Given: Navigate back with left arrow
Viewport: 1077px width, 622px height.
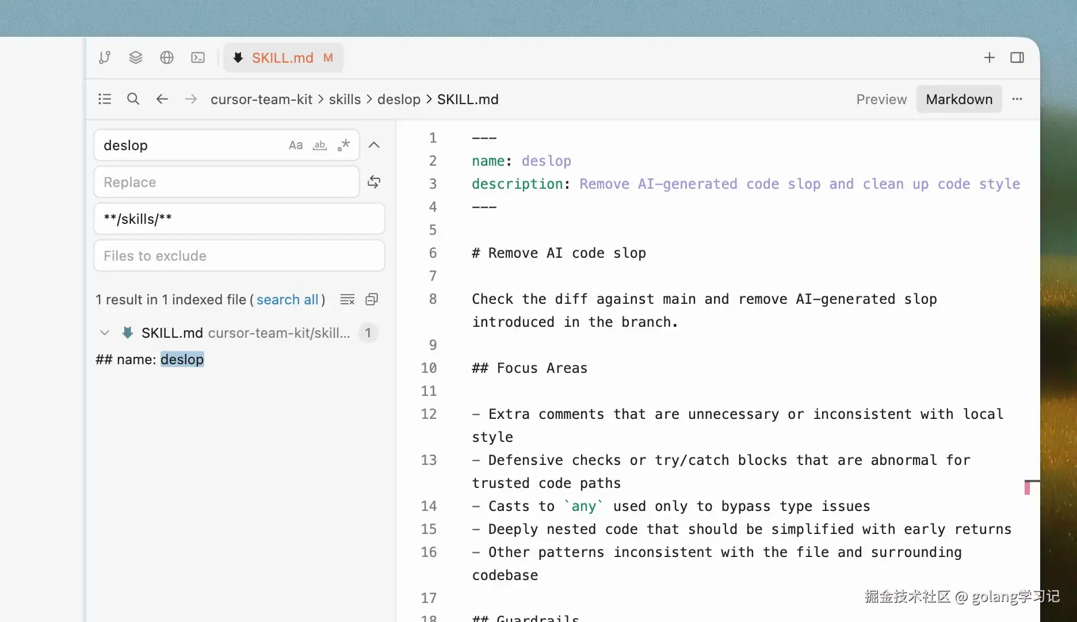Looking at the screenshot, I should pos(162,99).
